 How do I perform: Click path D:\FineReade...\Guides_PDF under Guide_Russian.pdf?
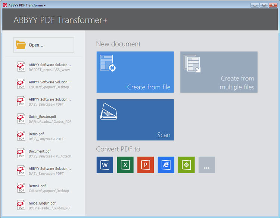point(50,122)
